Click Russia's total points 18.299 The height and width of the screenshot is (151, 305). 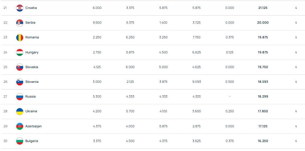pos(263,97)
